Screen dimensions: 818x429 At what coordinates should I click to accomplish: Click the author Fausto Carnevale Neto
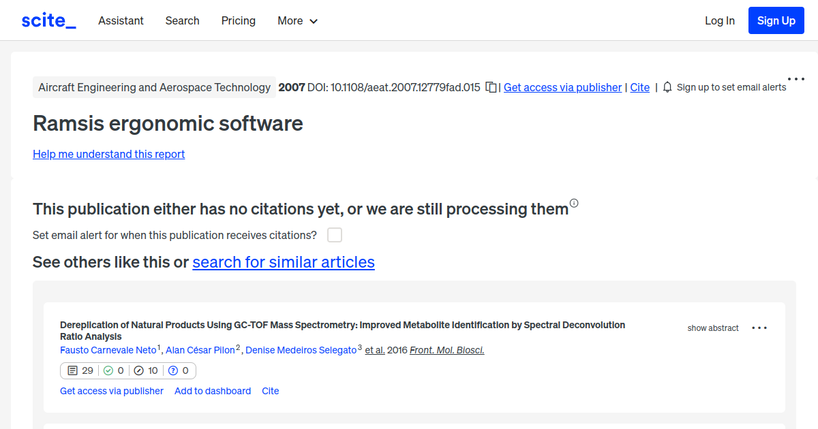tap(108, 349)
